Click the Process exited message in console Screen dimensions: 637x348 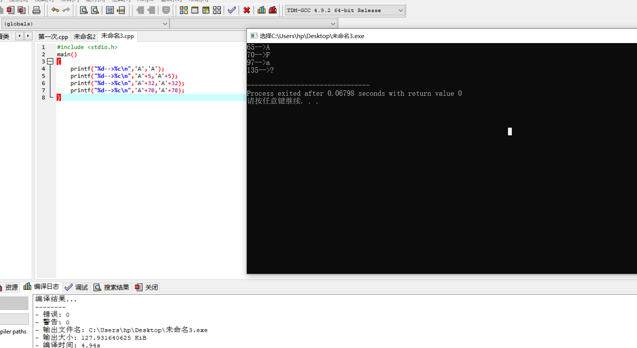click(354, 93)
